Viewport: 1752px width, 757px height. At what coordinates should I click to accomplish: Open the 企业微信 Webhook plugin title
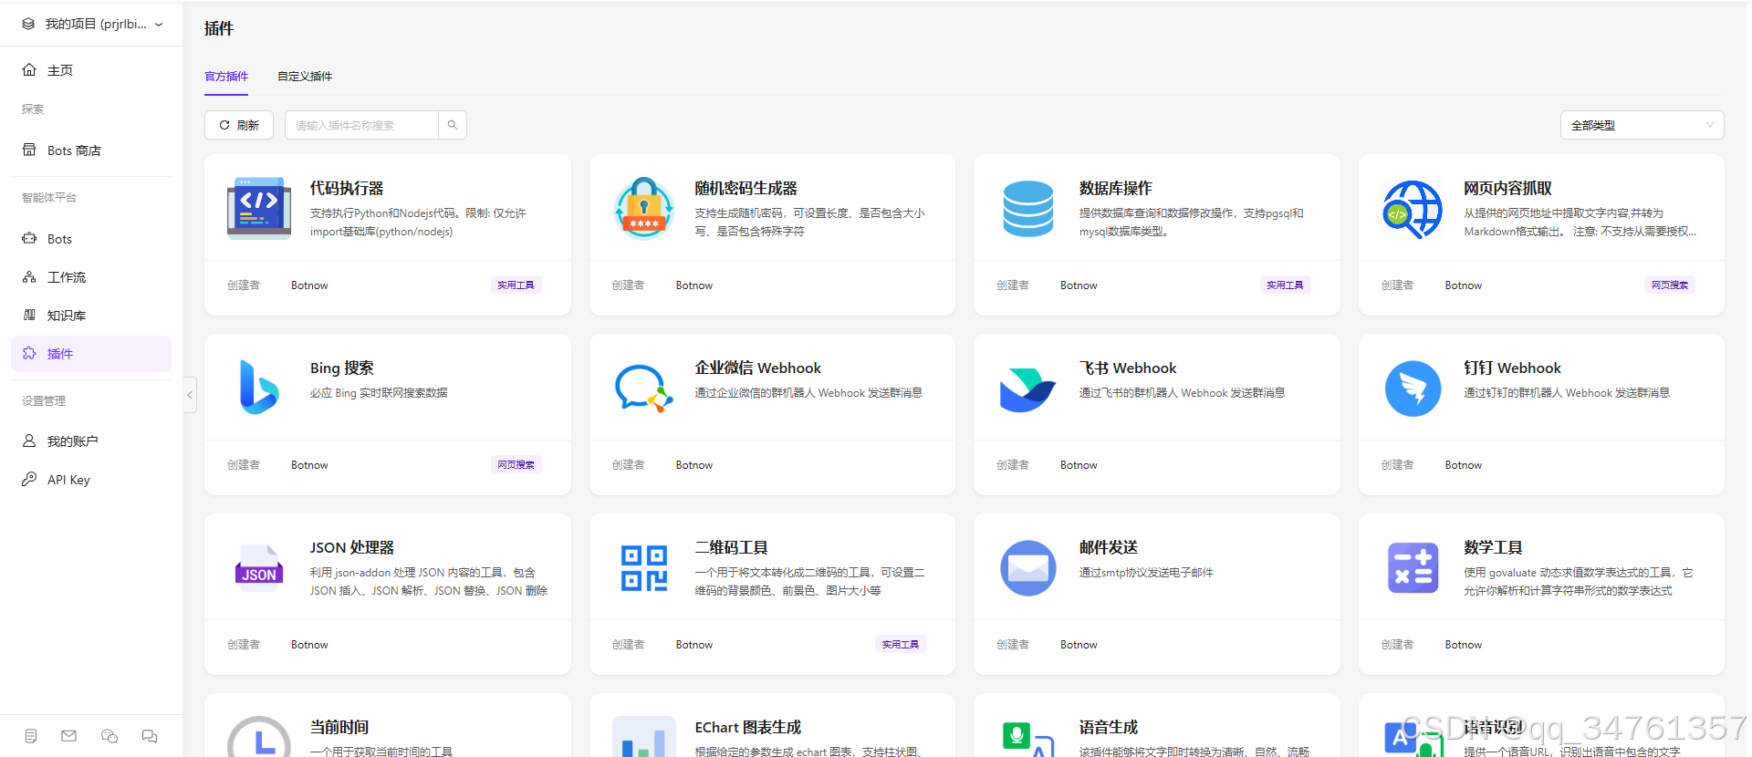(x=757, y=368)
